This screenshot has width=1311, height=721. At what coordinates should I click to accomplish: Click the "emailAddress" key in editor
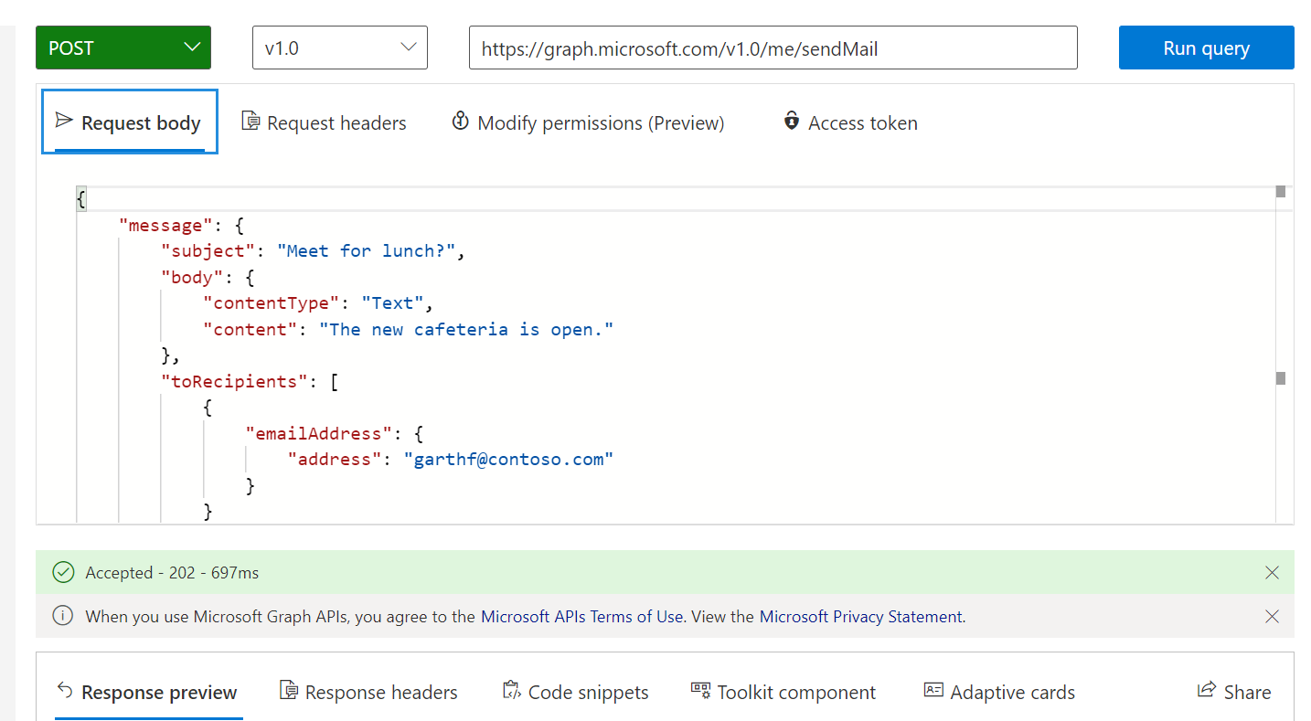[x=318, y=434]
